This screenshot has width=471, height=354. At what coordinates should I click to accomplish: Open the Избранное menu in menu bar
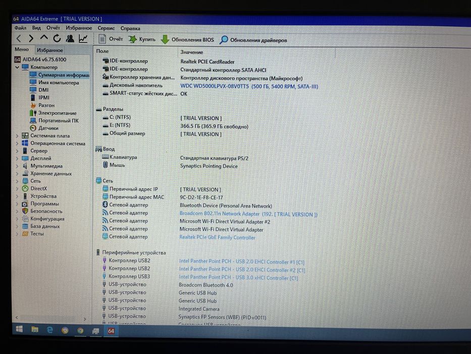point(79,28)
